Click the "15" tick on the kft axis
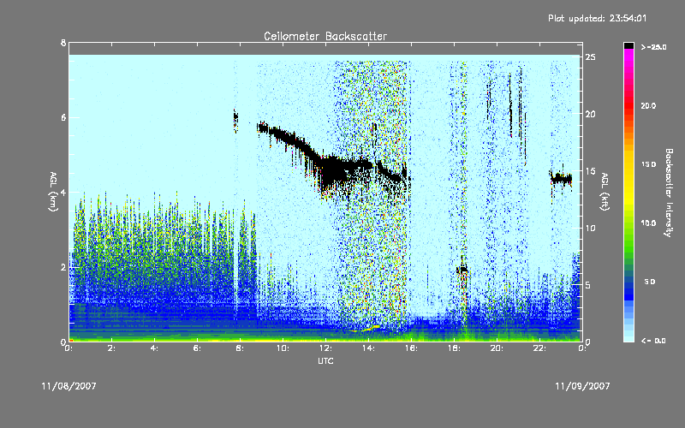 590,171
